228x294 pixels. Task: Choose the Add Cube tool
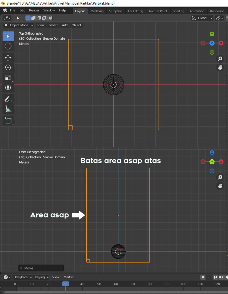(x=8, y=121)
